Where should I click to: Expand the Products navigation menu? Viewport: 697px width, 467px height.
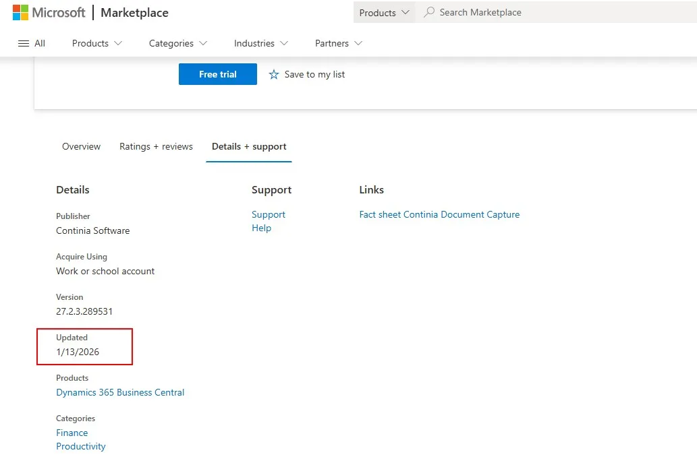97,44
